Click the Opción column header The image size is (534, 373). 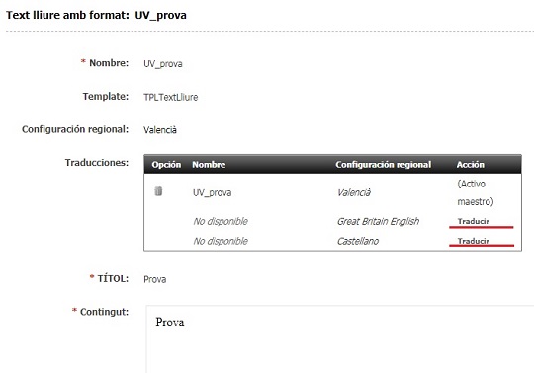point(166,165)
